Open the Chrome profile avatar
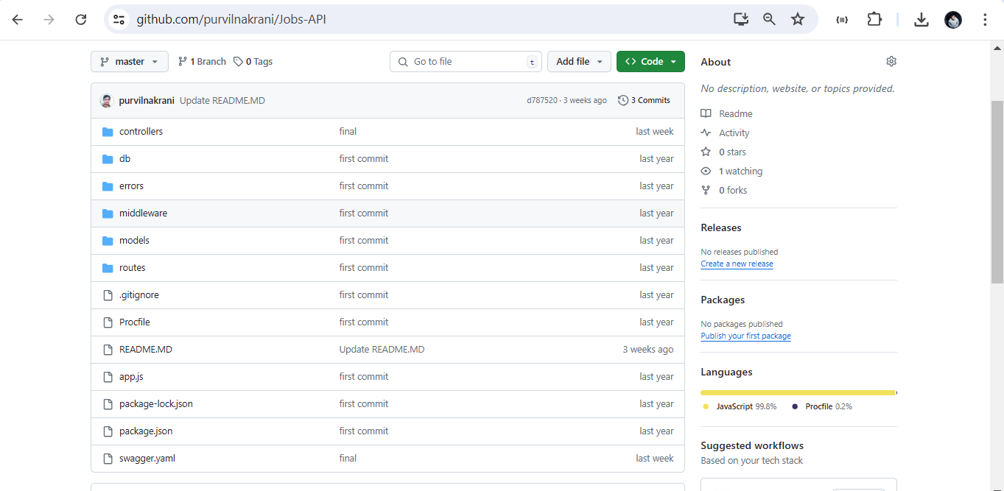This screenshot has width=1004, height=491. click(x=953, y=20)
